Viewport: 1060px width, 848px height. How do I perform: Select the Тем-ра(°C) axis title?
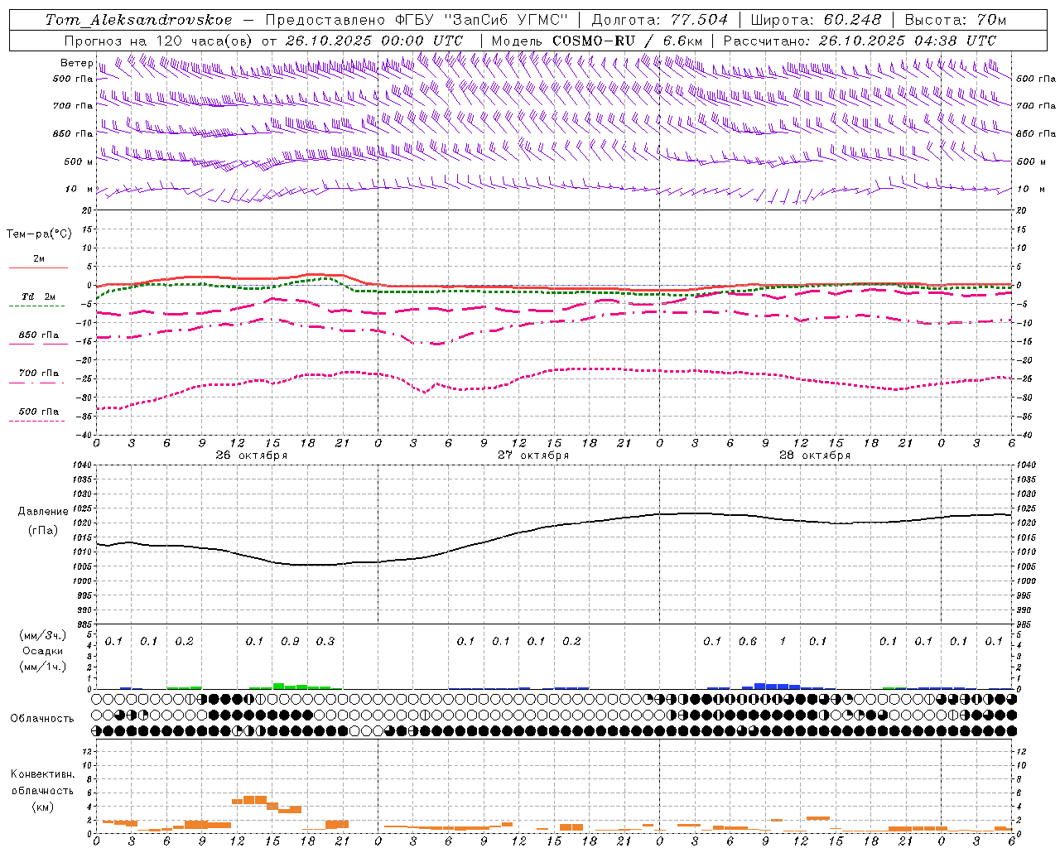pos(39,234)
